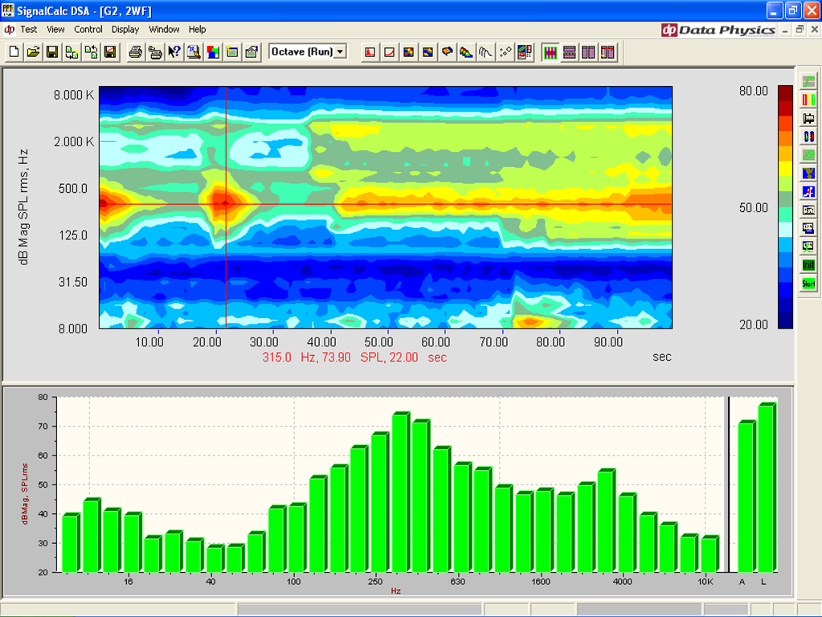The width and height of the screenshot is (822, 617).
Task: Choose the vertical bars pane layout icon
Action: pyautogui.click(x=550, y=52)
